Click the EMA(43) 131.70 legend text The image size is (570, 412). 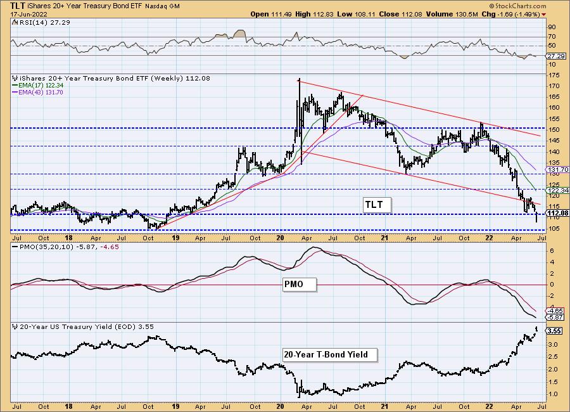[41, 93]
